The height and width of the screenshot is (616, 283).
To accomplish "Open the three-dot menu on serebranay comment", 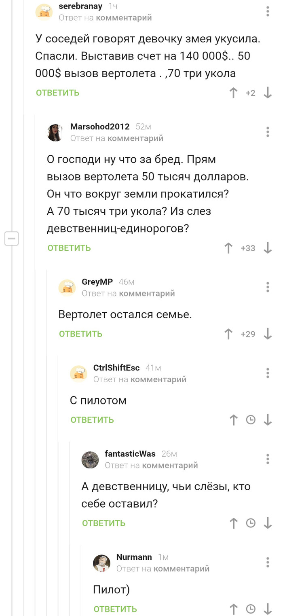I will click(x=268, y=12).
